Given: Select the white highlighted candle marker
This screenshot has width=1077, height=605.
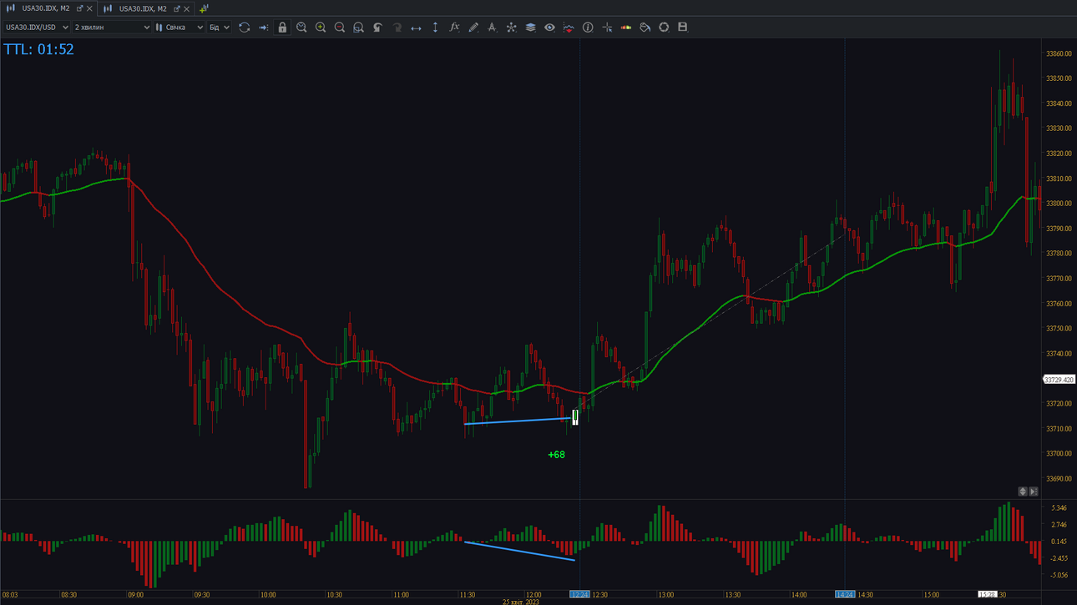Looking at the screenshot, I should point(575,417).
